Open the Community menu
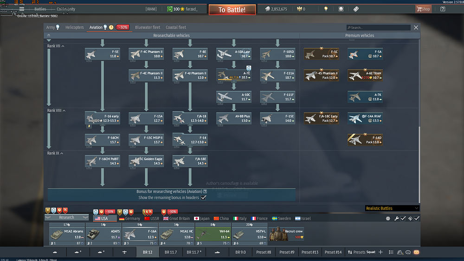 [x=66, y=9]
